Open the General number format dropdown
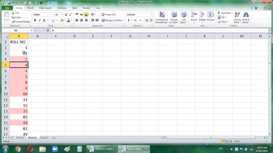 click(151, 14)
